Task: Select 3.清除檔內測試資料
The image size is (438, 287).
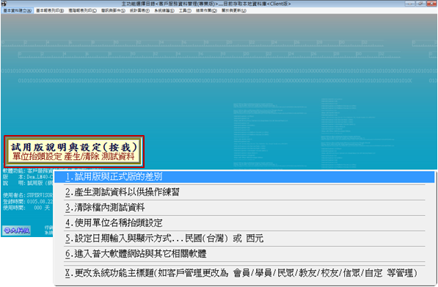Action: pos(244,208)
